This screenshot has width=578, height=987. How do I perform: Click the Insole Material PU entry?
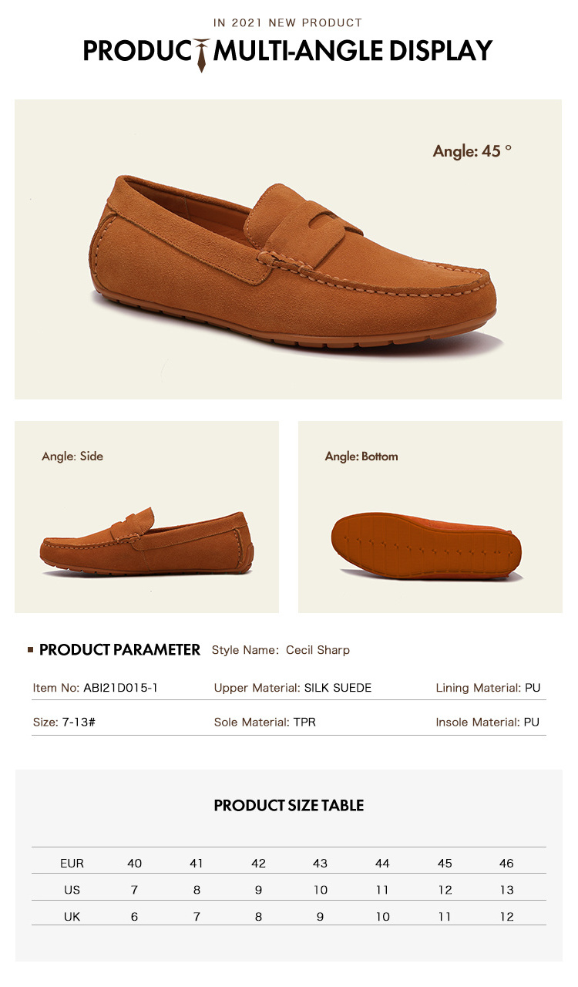coord(488,723)
